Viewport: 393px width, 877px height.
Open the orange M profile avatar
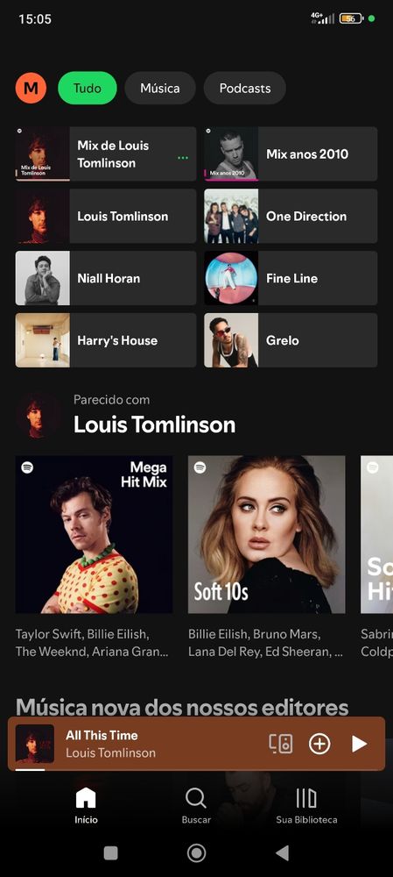point(31,88)
